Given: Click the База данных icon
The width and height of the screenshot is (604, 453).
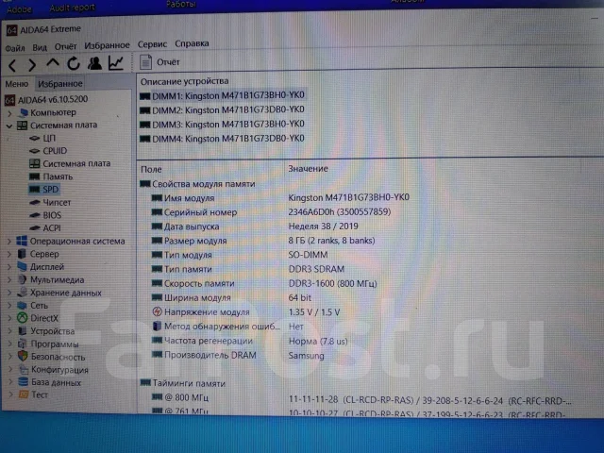Looking at the screenshot, I should pyautogui.click(x=24, y=382).
